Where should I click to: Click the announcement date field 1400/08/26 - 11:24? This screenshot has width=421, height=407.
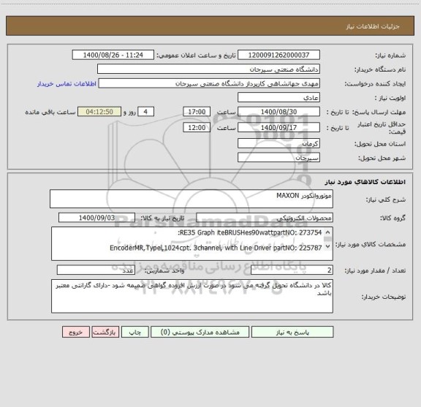[113, 55]
